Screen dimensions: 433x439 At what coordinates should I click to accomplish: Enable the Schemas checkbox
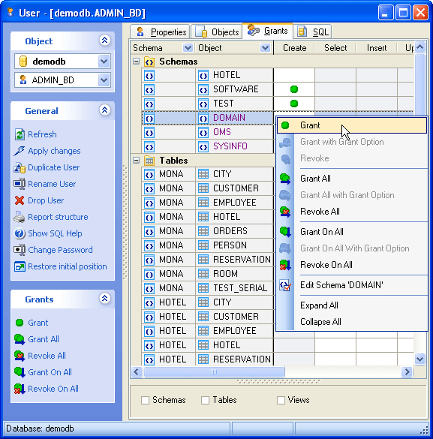pos(145,400)
